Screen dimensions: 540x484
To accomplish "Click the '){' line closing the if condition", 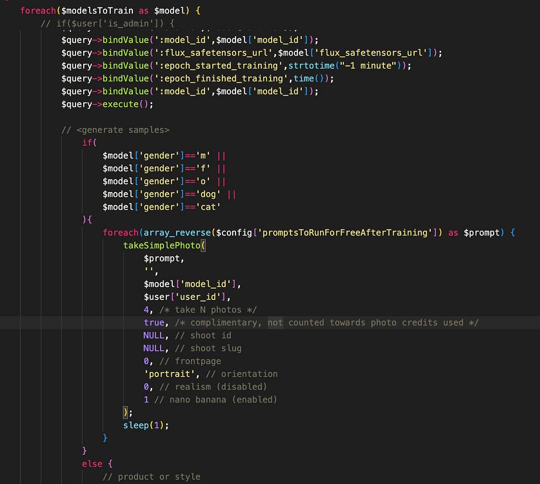I will tap(87, 220).
